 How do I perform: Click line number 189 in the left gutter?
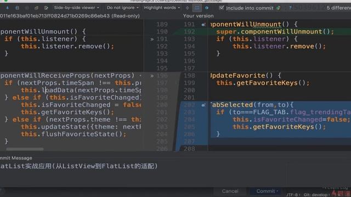tap(162, 24)
